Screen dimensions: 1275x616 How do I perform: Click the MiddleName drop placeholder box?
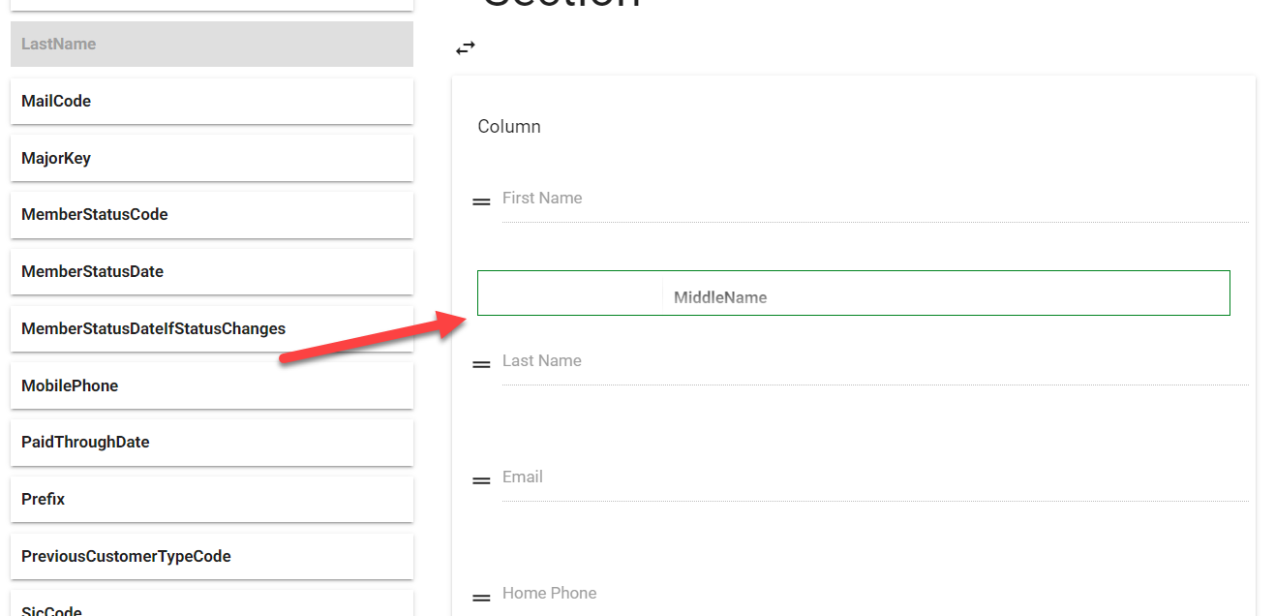tap(853, 293)
